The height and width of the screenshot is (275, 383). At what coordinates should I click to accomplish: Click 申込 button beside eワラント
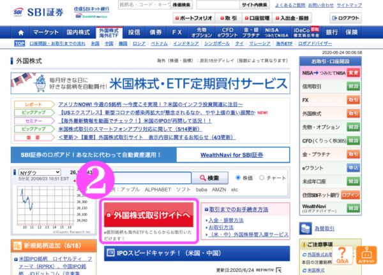[353, 168]
